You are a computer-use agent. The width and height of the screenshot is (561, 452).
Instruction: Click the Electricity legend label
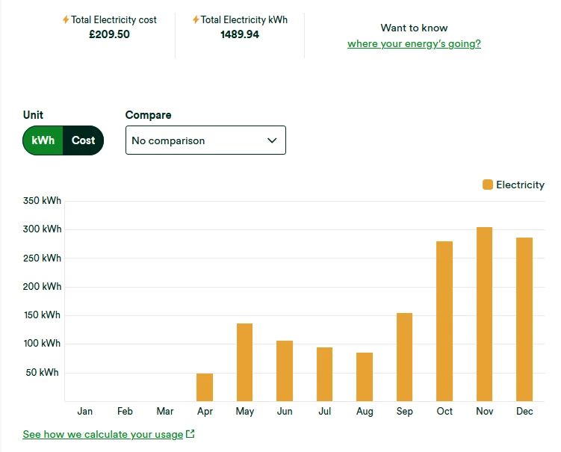tap(520, 185)
